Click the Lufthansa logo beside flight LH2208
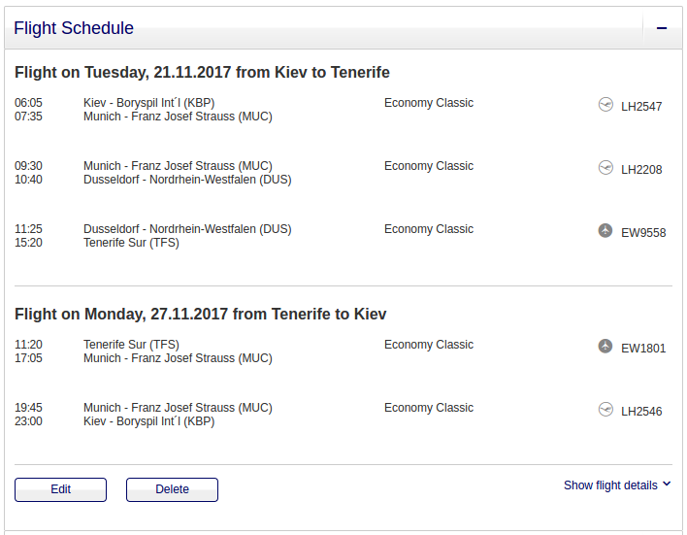 coord(605,168)
